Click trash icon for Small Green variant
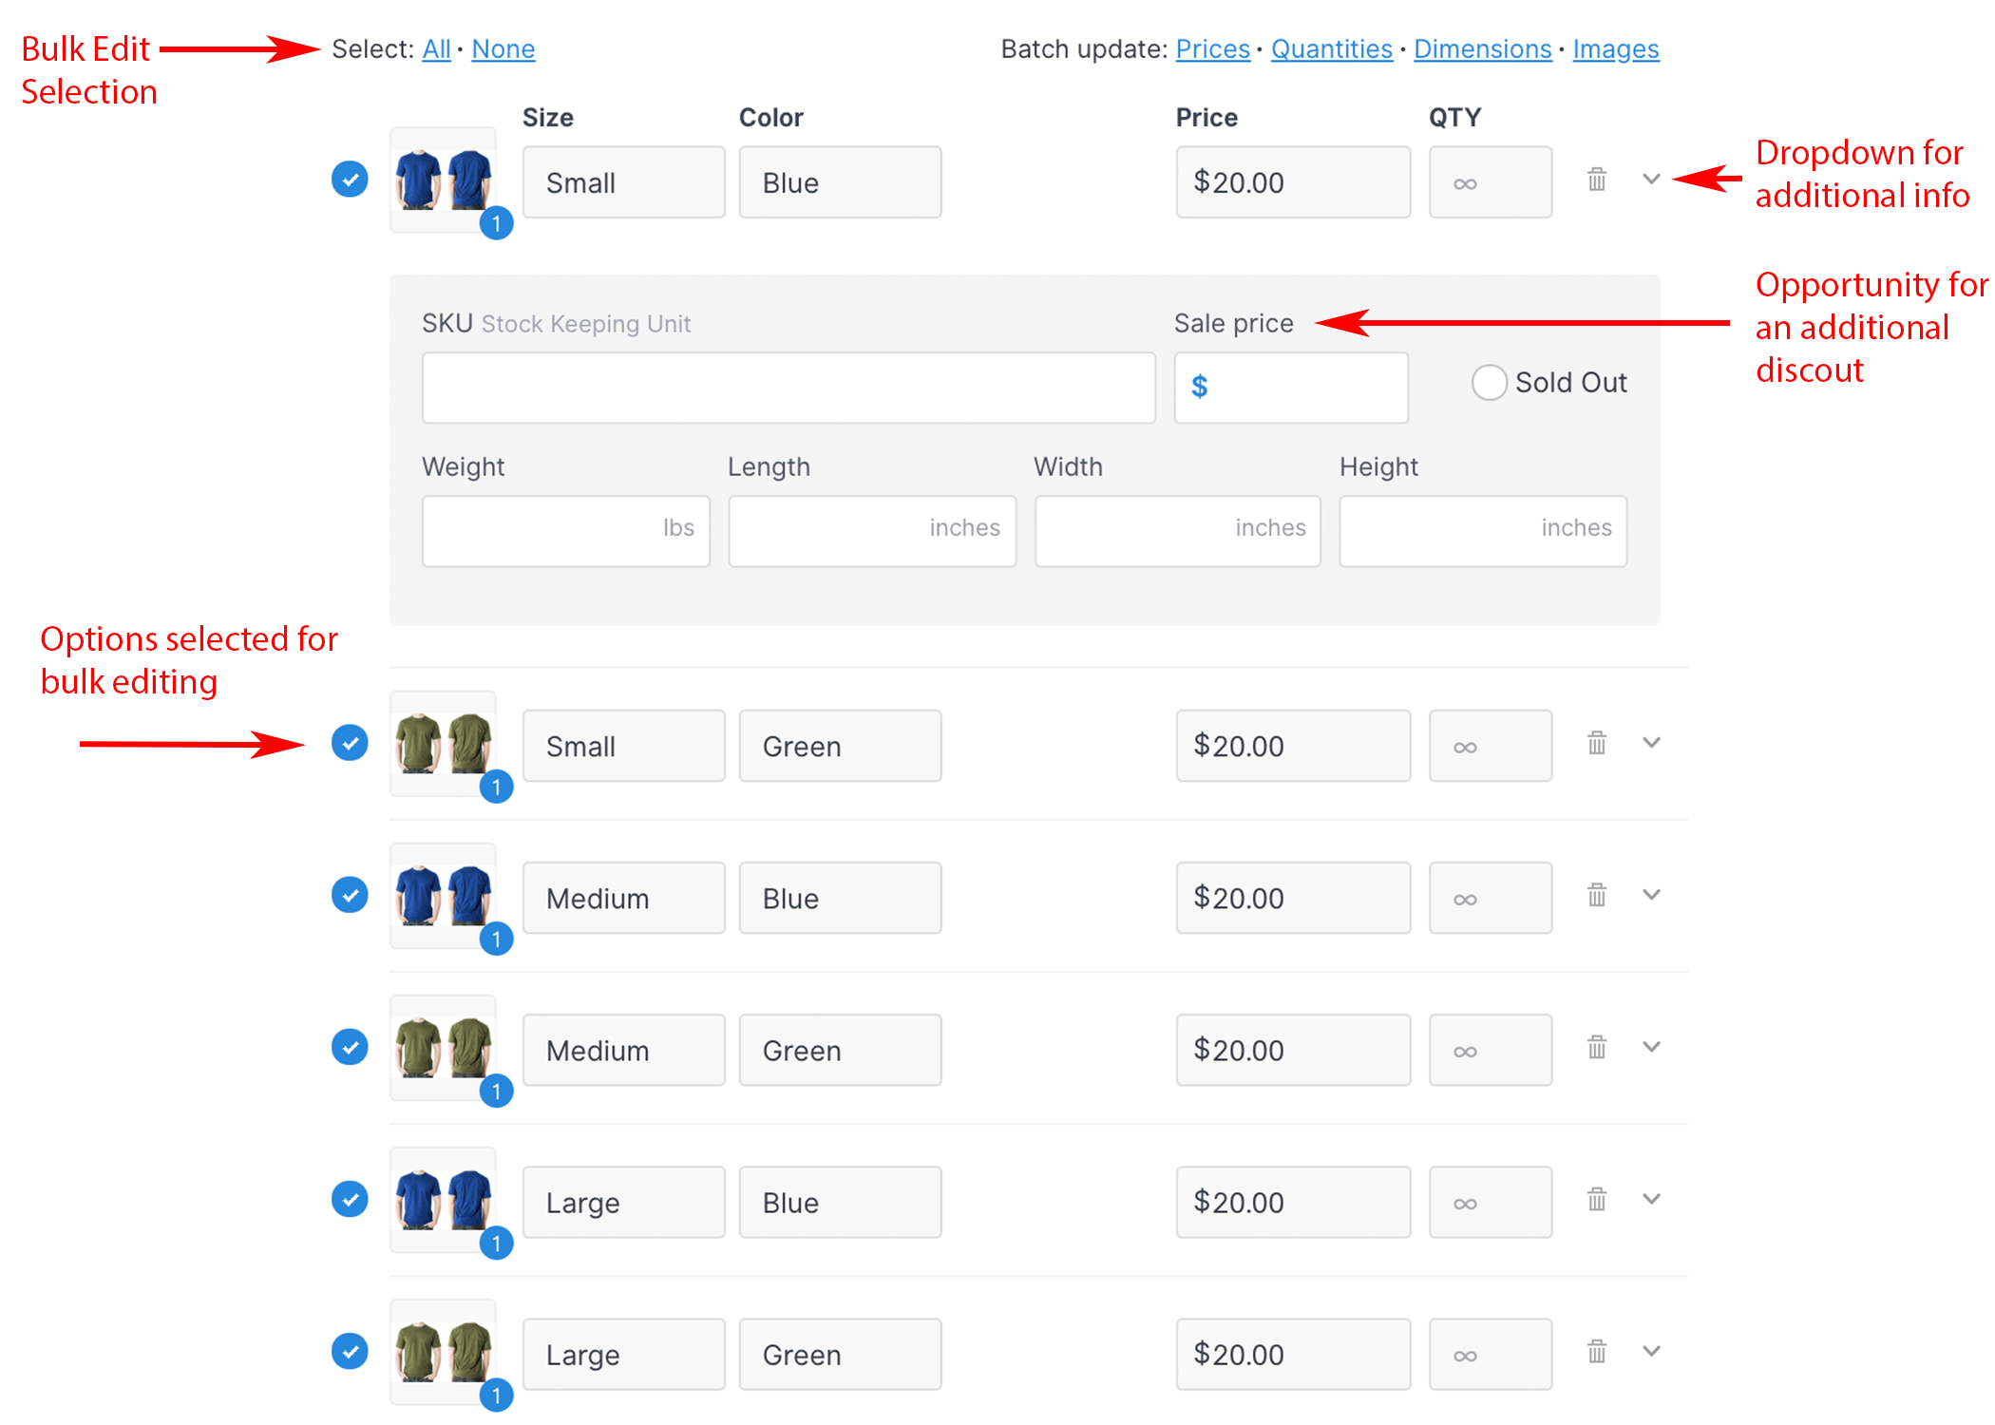This screenshot has width=1995, height=1425. [x=1597, y=743]
